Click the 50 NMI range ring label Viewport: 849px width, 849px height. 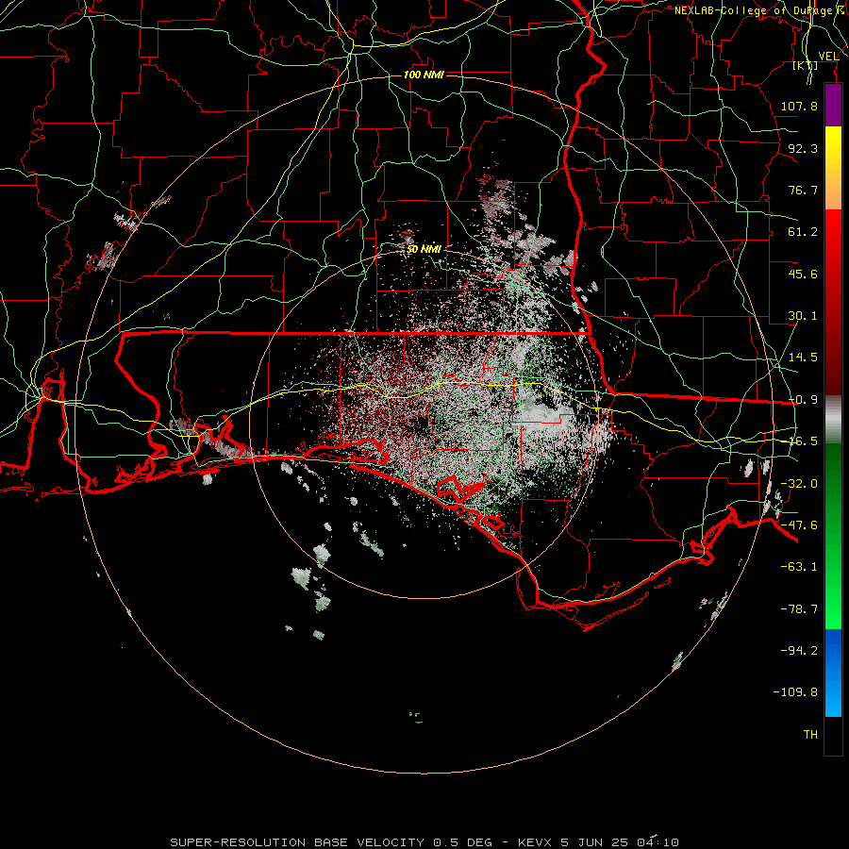click(424, 249)
